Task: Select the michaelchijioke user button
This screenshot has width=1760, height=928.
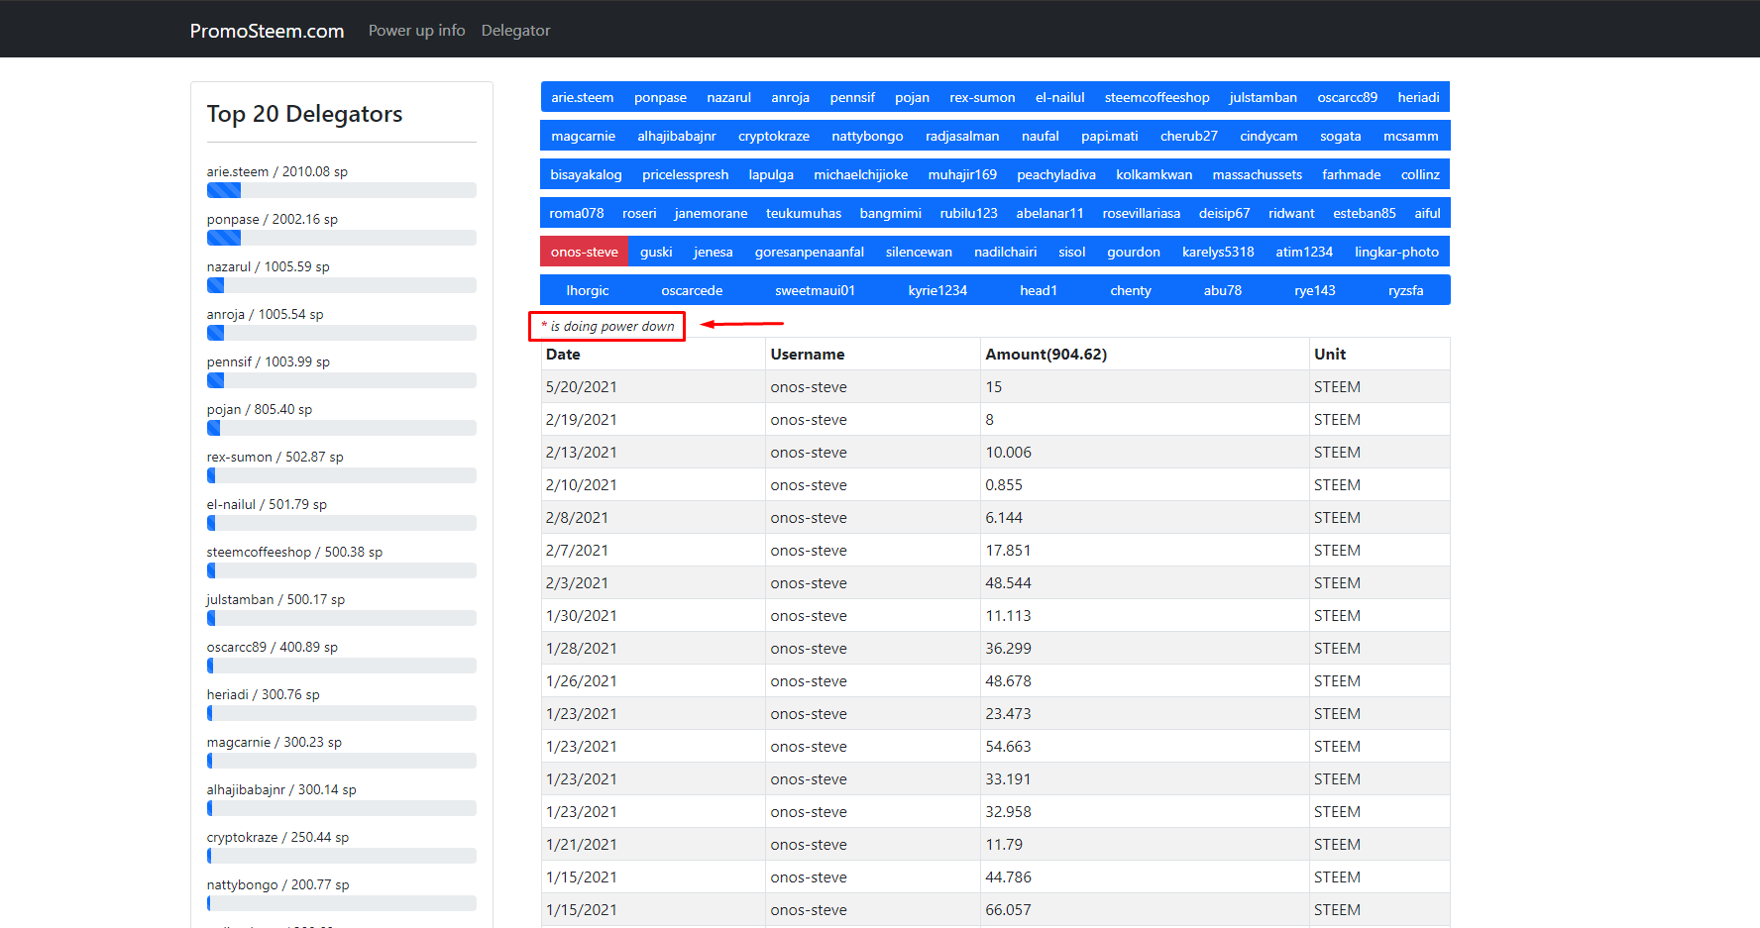Action: point(861,174)
